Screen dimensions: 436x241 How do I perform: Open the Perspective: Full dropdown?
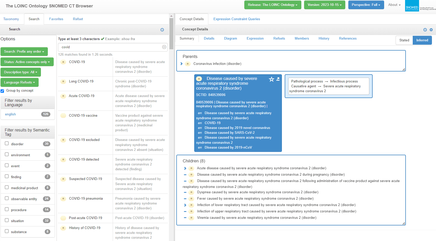pos(366,5)
